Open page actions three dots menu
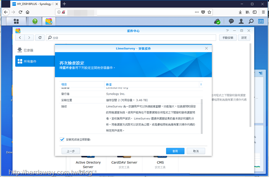Image resolution: width=269 pixels, height=177 pixels. tap(197, 12)
